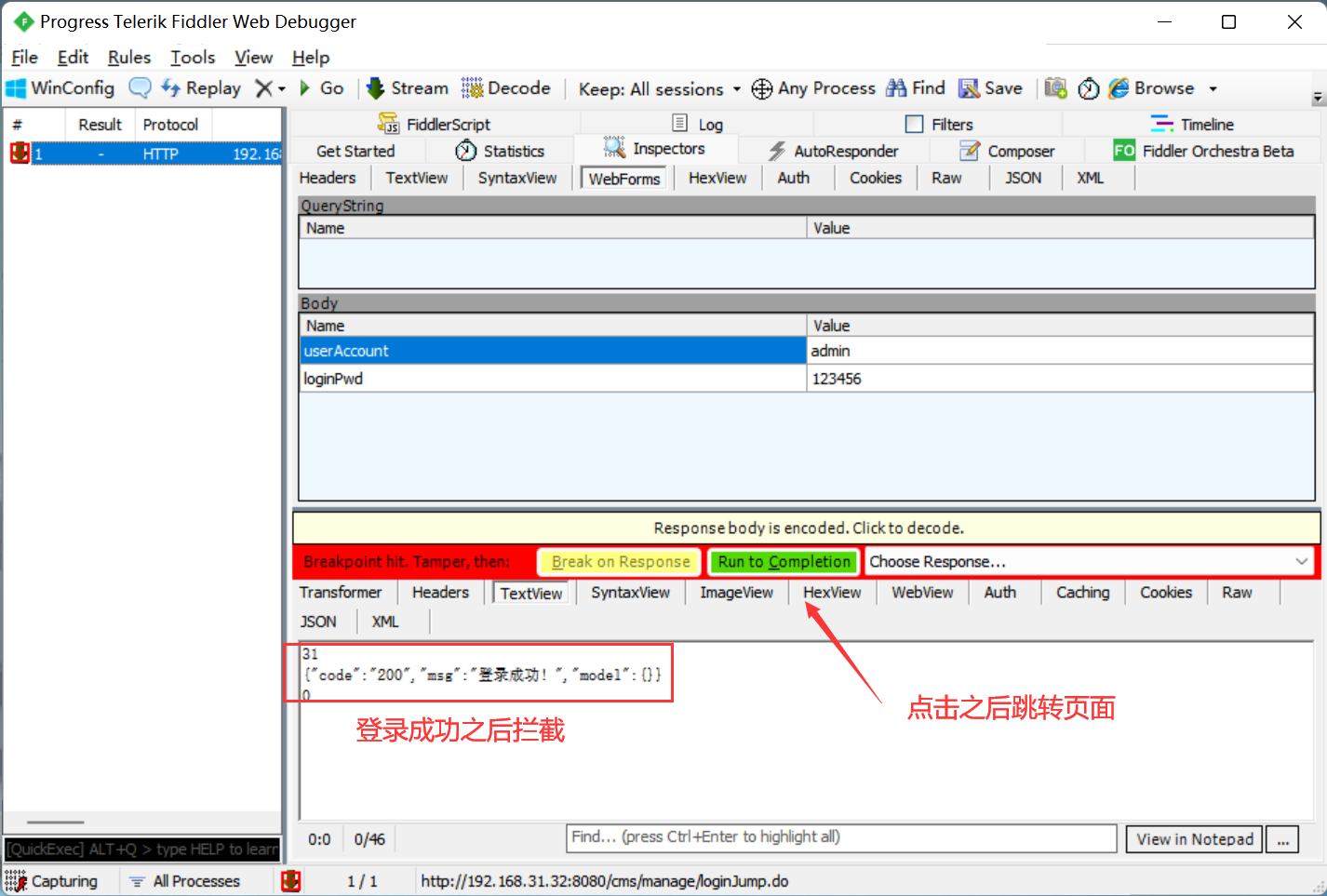The image size is (1327, 896).
Task: Select the userAccount row in Body
Action: [x=806, y=351]
